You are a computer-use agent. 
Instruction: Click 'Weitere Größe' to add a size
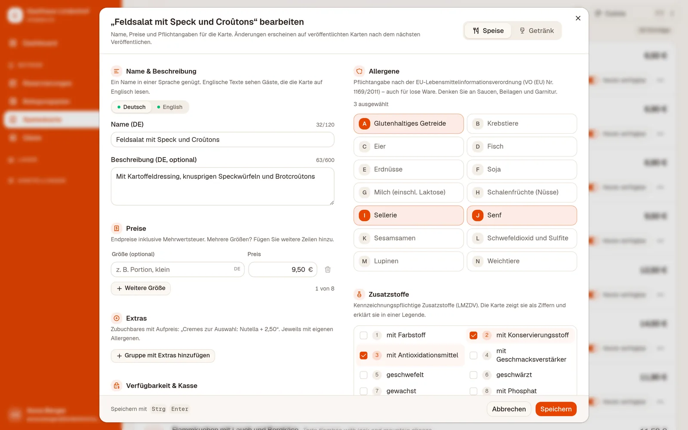141,288
